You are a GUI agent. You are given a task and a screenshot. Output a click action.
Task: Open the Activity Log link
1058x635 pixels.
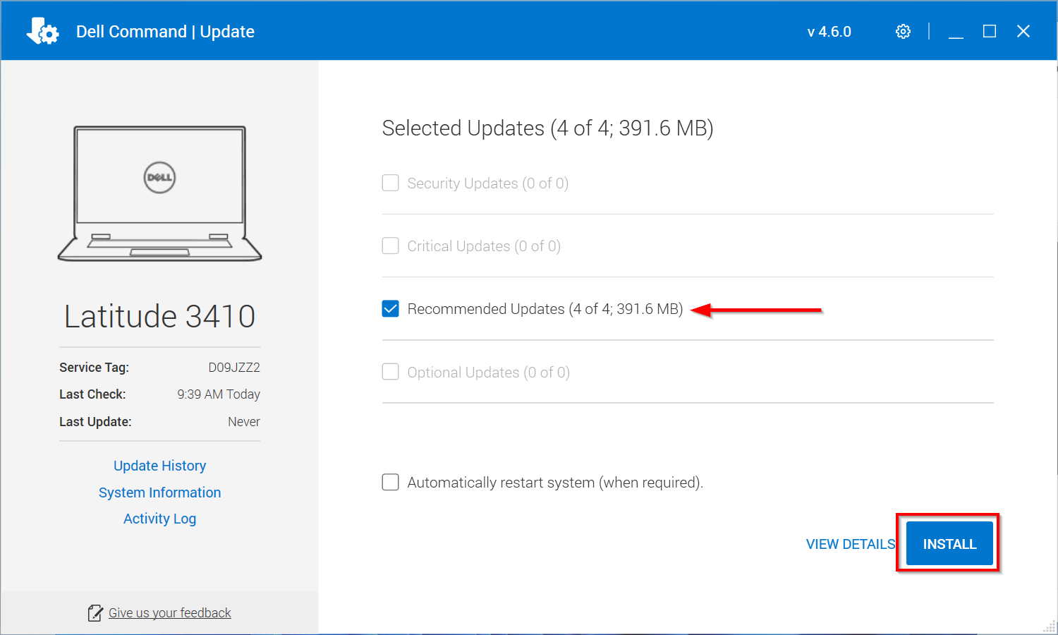click(x=160, y=519)
